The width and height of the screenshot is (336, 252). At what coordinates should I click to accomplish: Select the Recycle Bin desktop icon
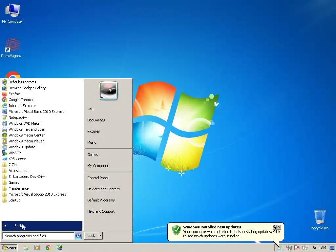(320, 220)
